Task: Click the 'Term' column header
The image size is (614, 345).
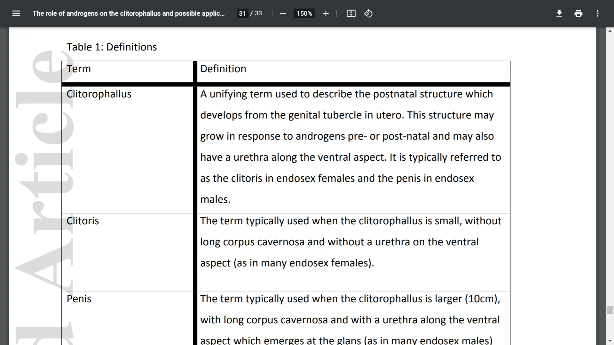Action: 79,69
